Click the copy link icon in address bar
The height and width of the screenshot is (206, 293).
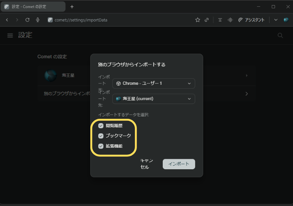(x=207, y=20)
